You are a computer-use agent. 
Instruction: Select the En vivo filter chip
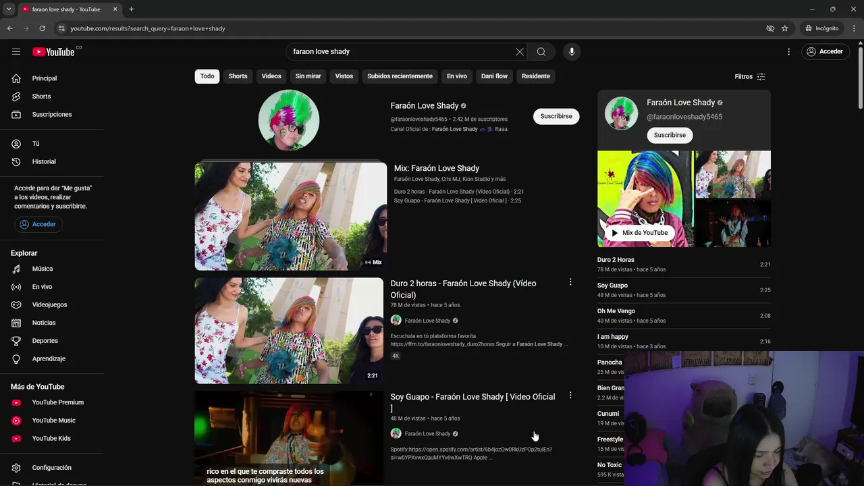click(x=457, y=76)
